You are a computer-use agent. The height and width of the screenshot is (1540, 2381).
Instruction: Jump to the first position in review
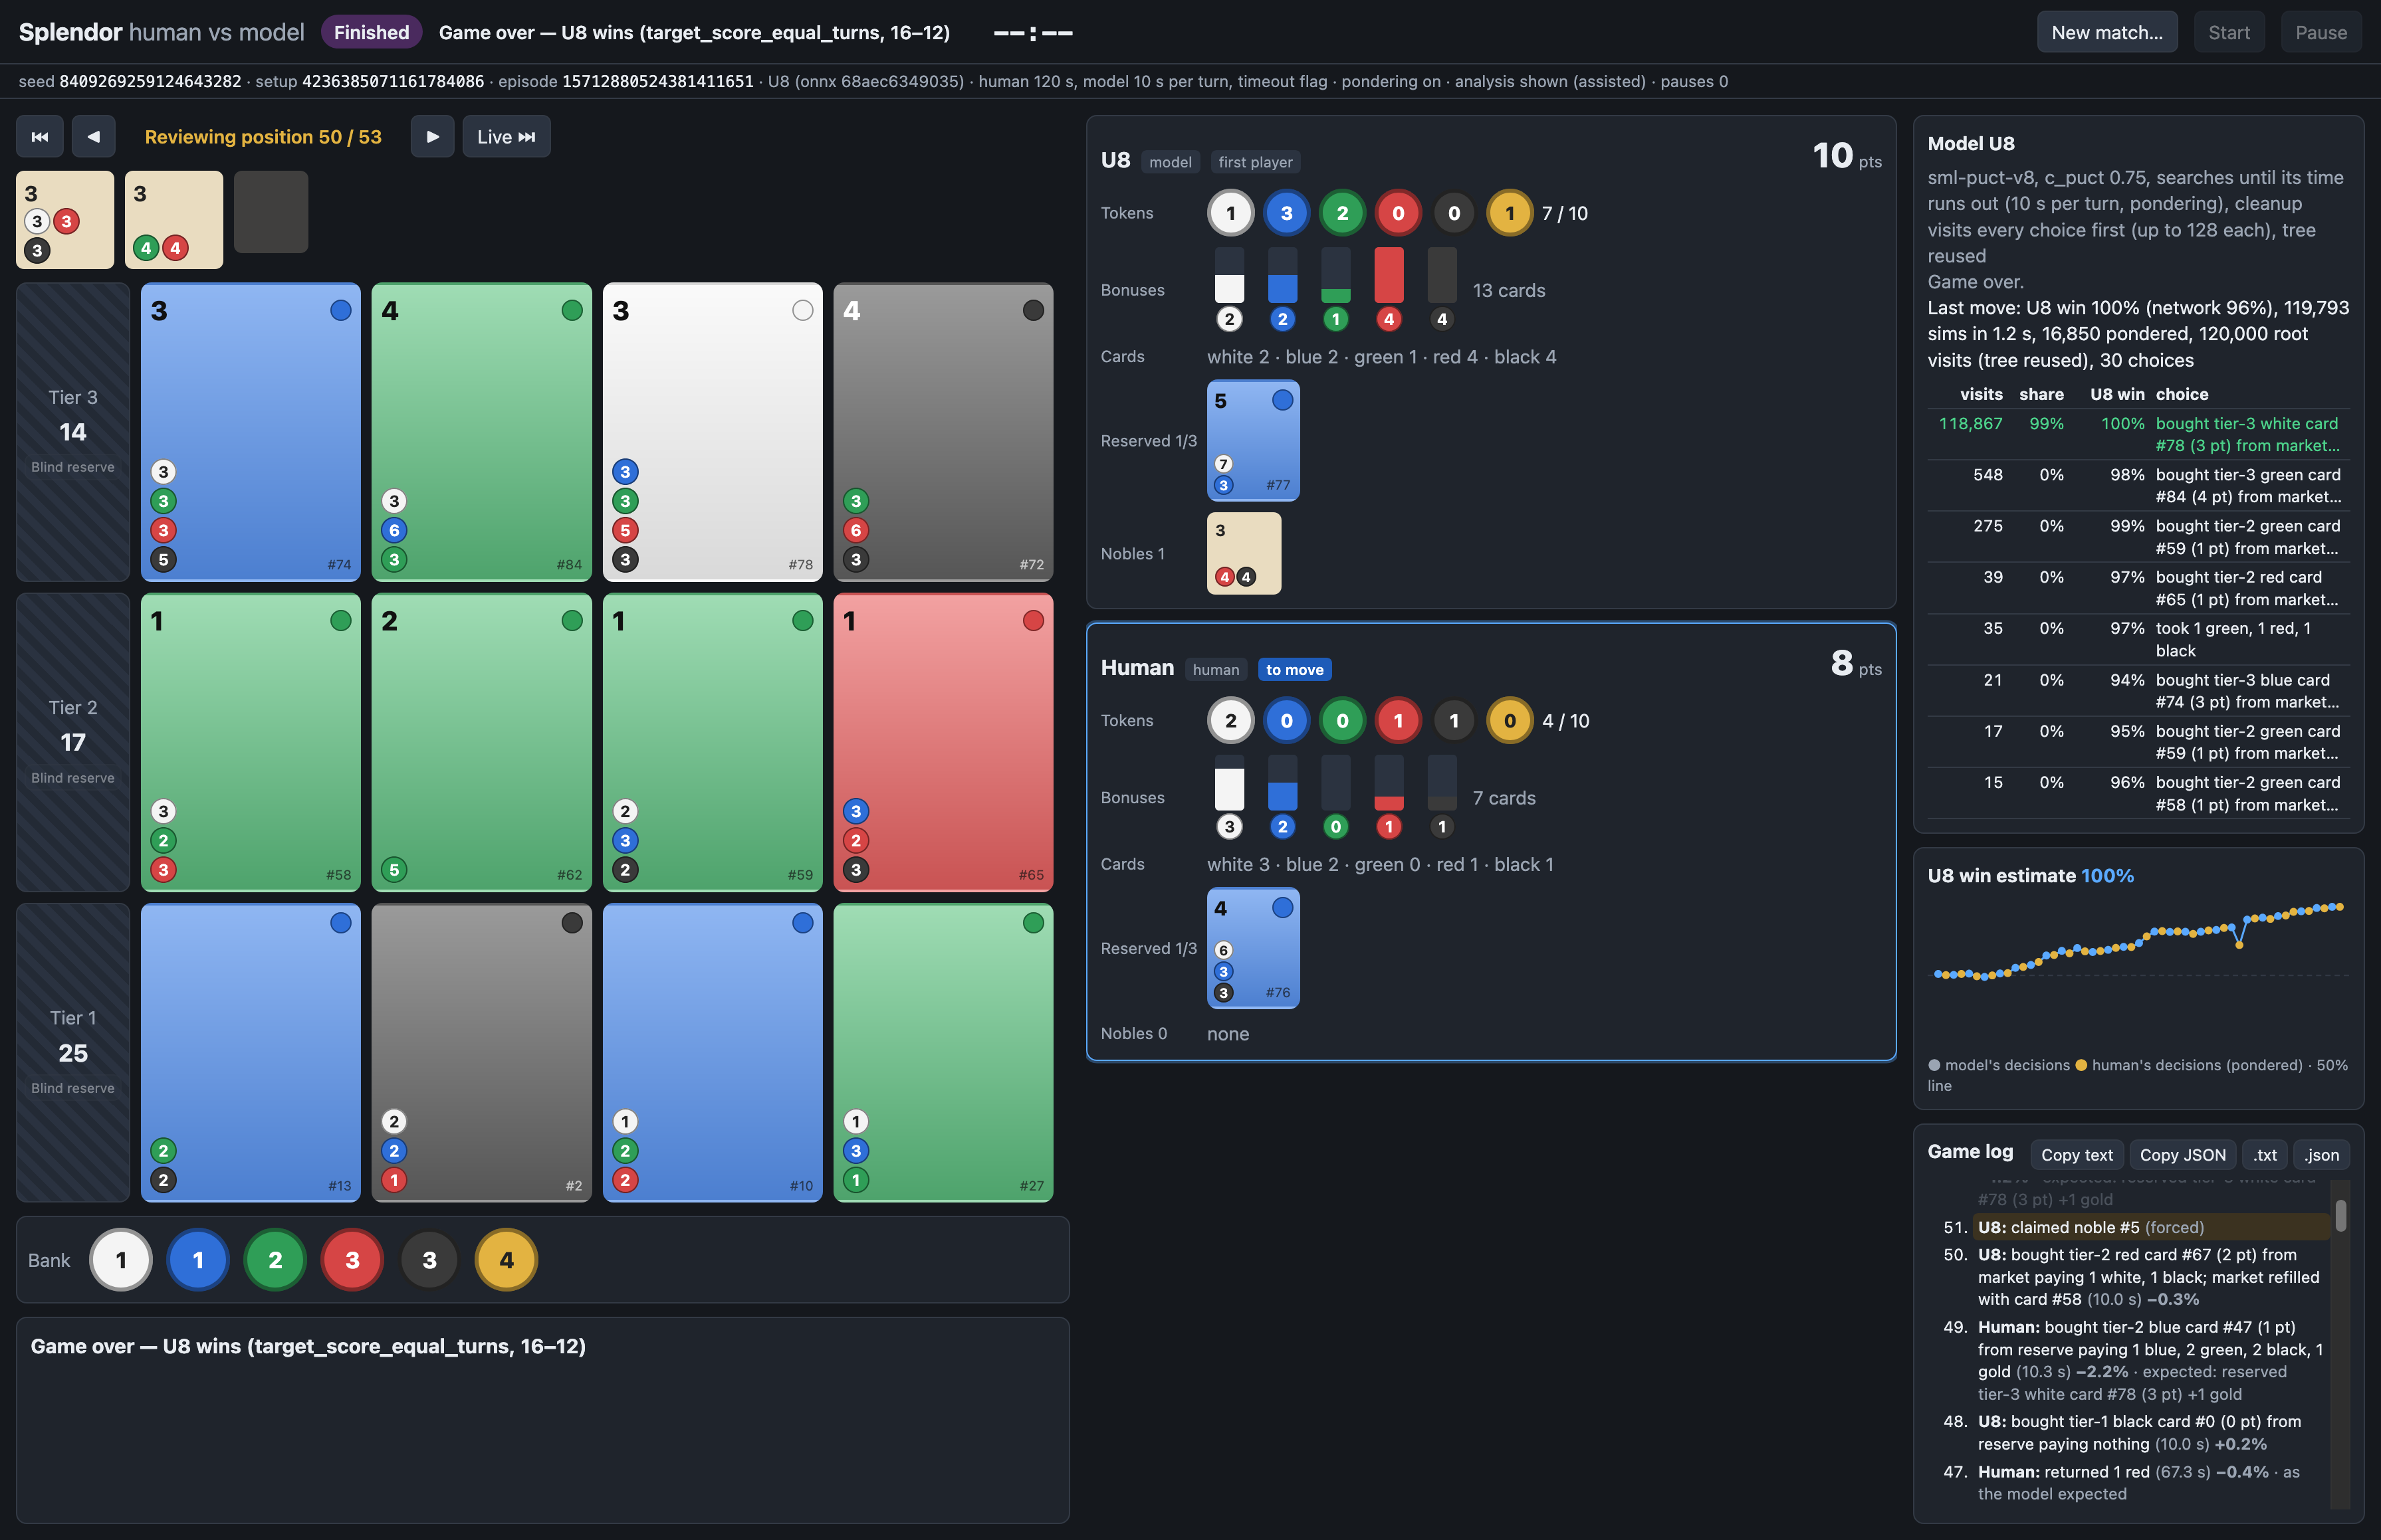(40, 137)
